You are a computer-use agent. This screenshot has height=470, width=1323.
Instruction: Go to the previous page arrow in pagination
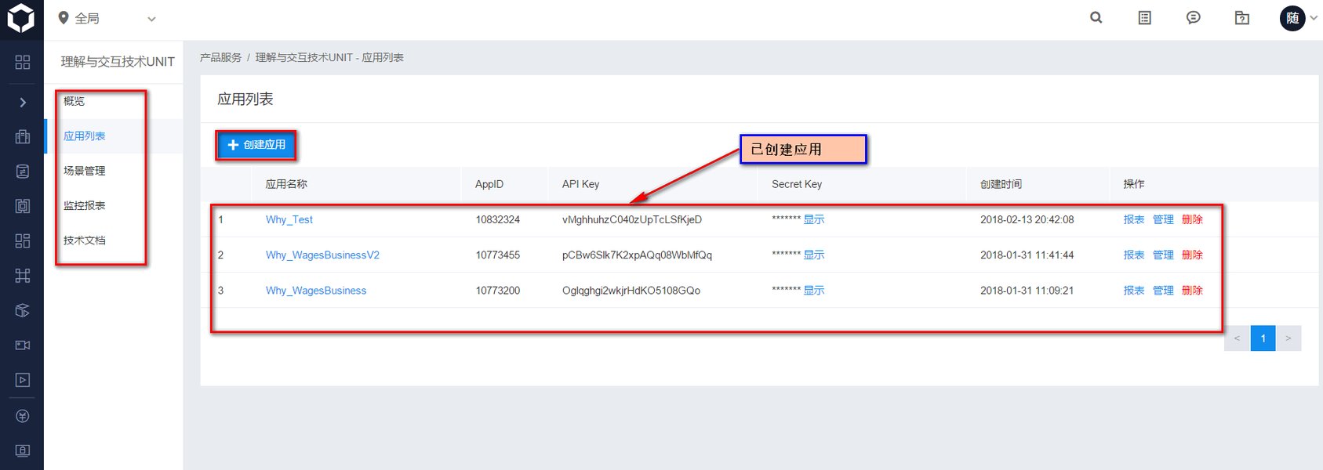(1237, 338)
